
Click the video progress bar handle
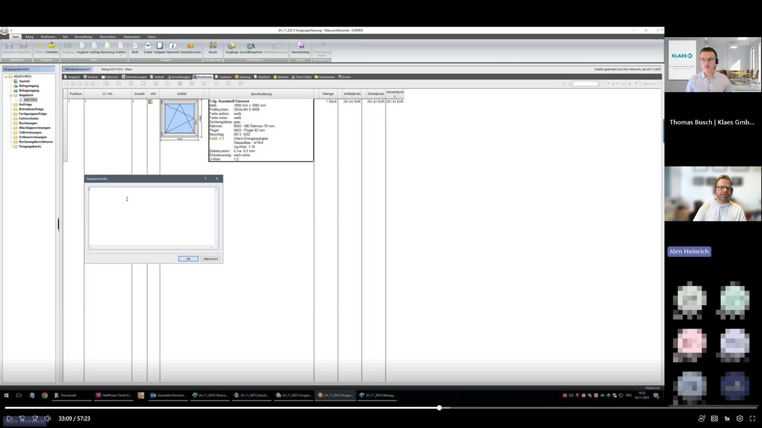439,408
